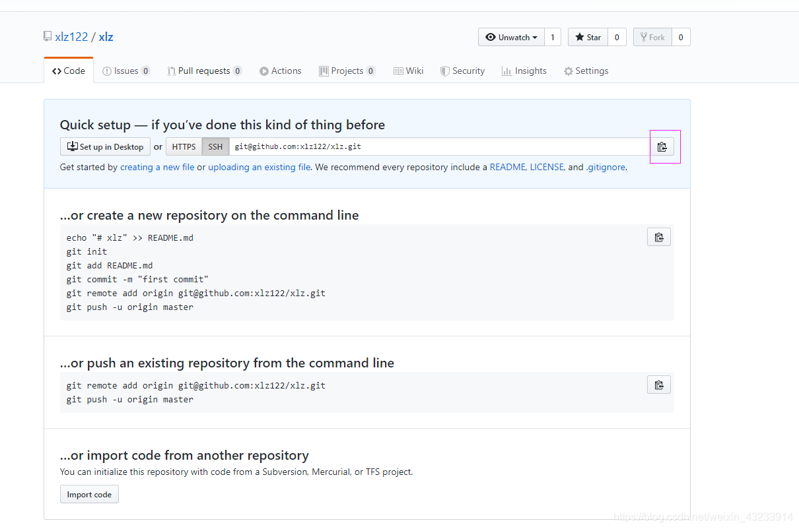Click the 'import code from another repository' heading
The width and height of the screenshot is (799, 529).
pos(184,455)
